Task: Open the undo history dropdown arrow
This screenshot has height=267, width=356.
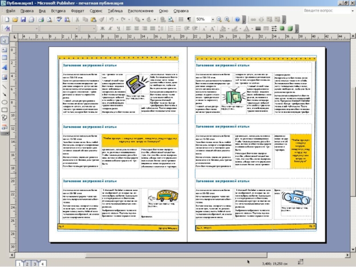Action: [117, 20]
